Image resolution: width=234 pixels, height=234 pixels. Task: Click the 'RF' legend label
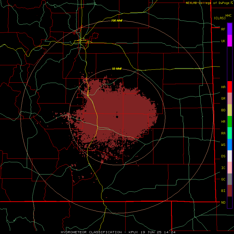pos(223,29)
